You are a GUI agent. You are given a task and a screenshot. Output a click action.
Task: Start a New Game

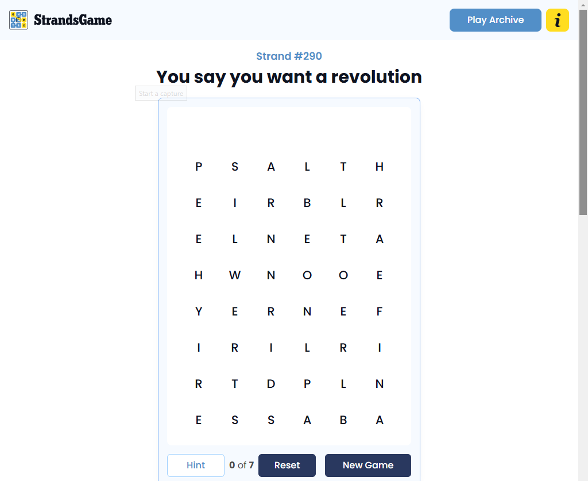(367, 465)
